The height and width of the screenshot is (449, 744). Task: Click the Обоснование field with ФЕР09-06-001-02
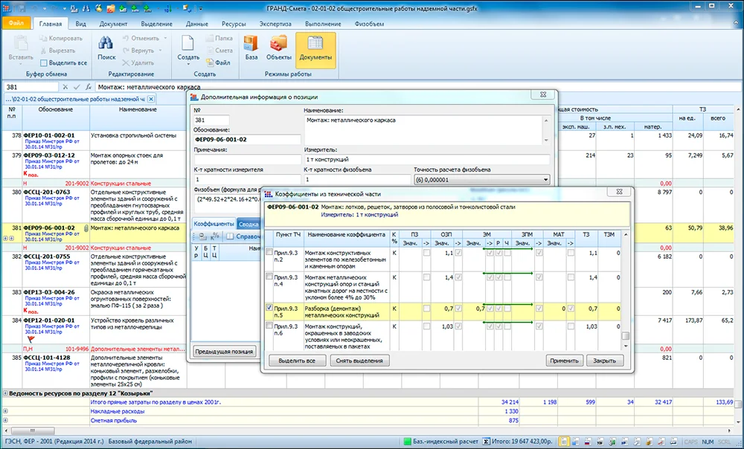(x=247, y=140)
